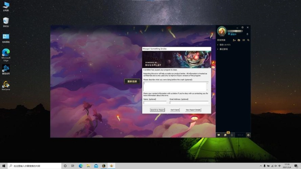Click the 中 input method indicator

click(279, 166)
